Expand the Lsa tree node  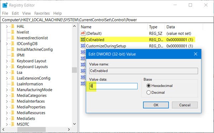[x=7, y=72]
